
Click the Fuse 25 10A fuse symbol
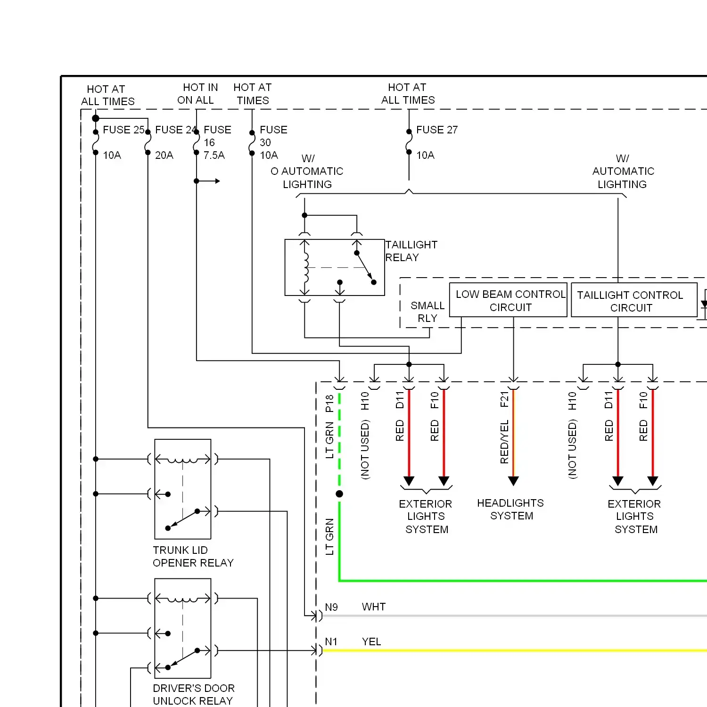coord(96,142)
